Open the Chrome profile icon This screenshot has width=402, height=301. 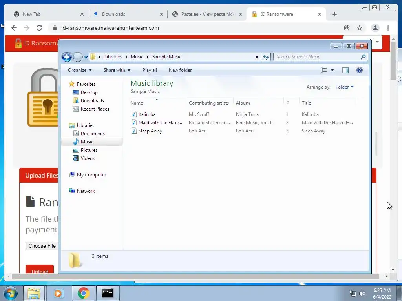[x=375, y=28]
